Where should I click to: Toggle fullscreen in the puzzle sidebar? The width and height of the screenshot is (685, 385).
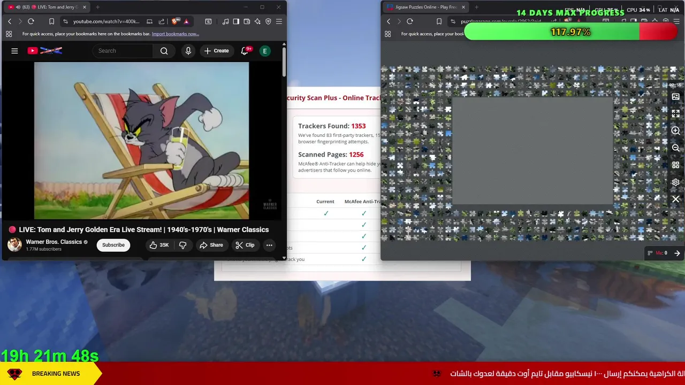[675, 113]
